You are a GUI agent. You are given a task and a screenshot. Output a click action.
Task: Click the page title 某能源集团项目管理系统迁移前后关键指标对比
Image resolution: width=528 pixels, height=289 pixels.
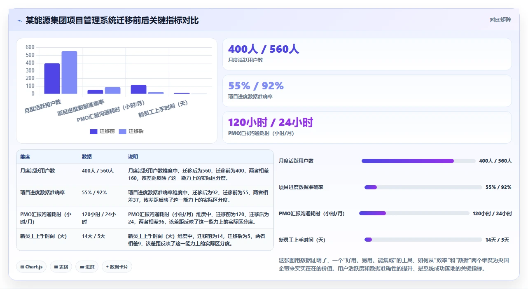tap(112, 20)
